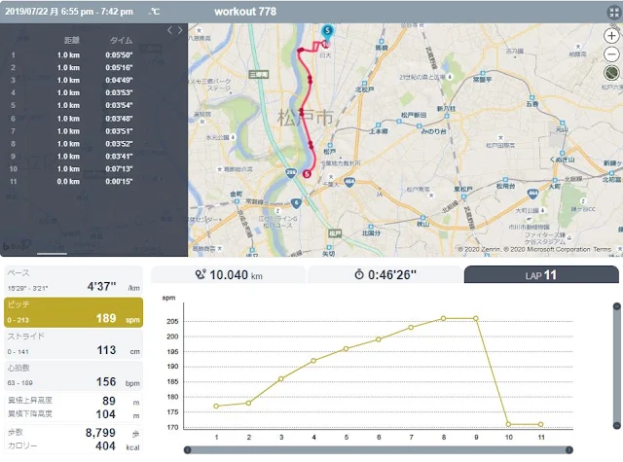The image size is (623, 462).
Task: Click the distance icon beside 10.040 km
Action: point(201,274)
